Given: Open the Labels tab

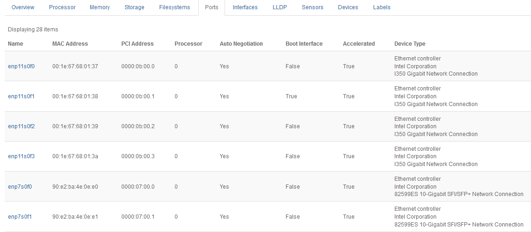Looking at the screenshot, I should click(x=381, y=7).
